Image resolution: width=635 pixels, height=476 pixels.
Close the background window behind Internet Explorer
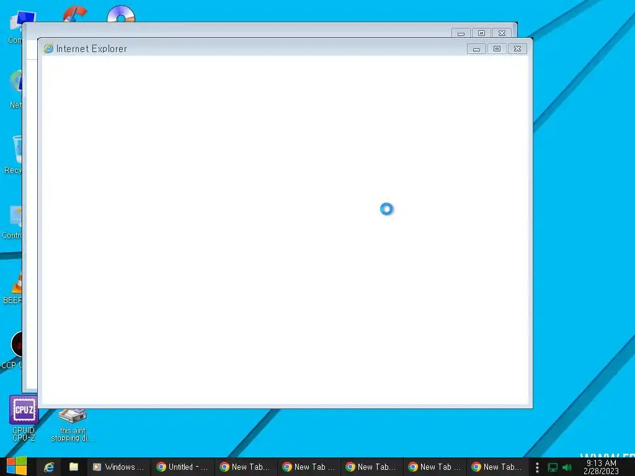click(x=502, y=33)
